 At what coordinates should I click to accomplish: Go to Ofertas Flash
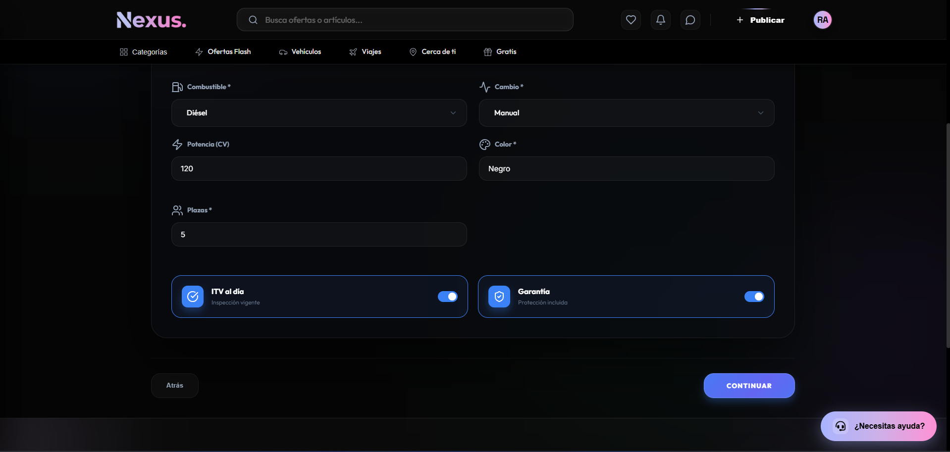click(x=223, y=52)
